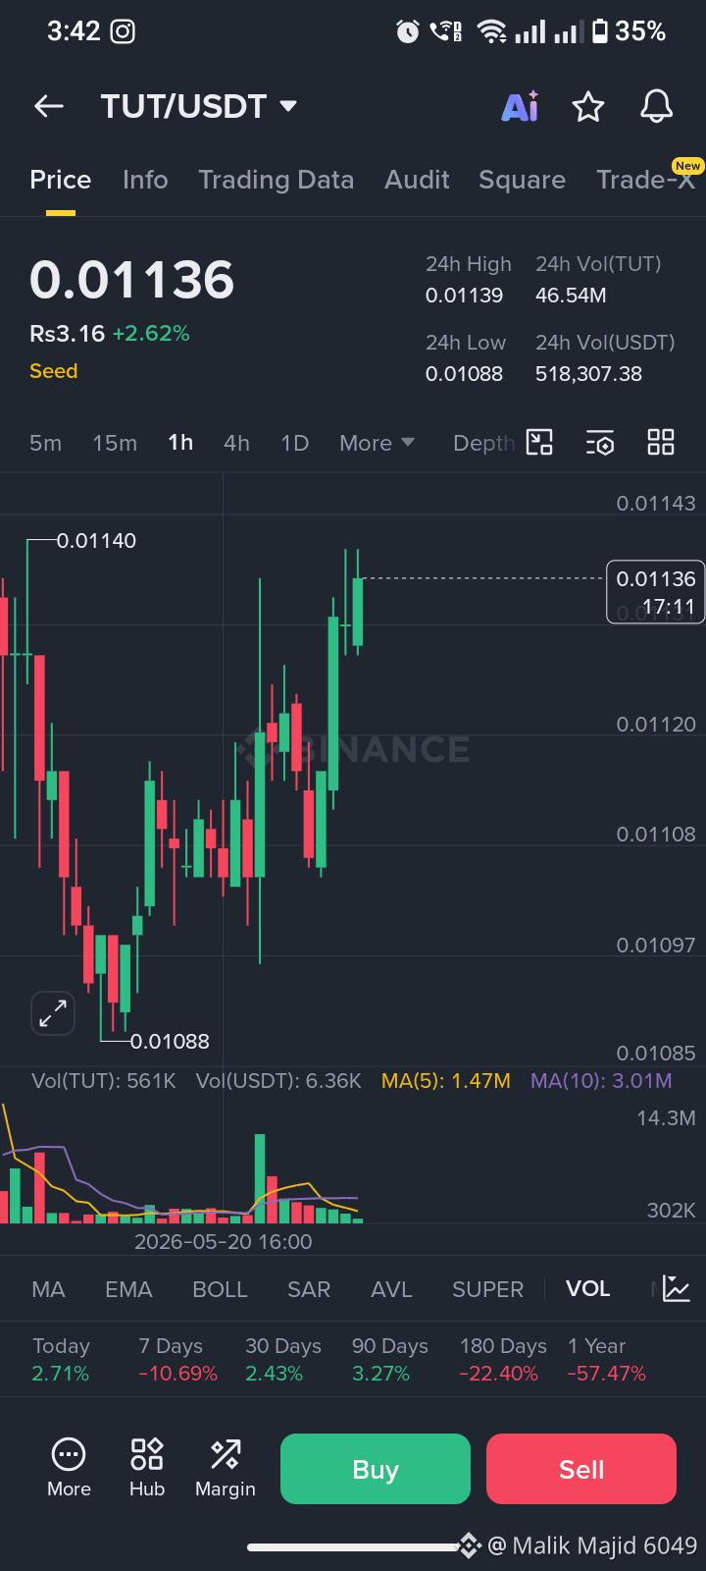Tap the red Sell button

click(x=581, y=1469)
